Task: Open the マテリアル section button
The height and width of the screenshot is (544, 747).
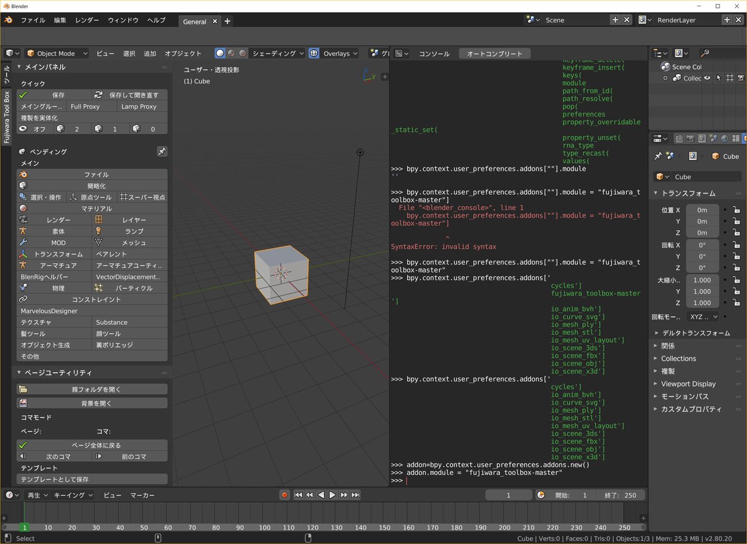Action: (92, 209)
